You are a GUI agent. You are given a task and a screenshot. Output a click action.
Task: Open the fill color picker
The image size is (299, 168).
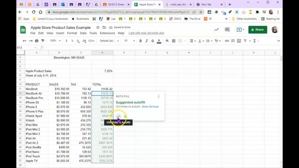tap(167, 41)
